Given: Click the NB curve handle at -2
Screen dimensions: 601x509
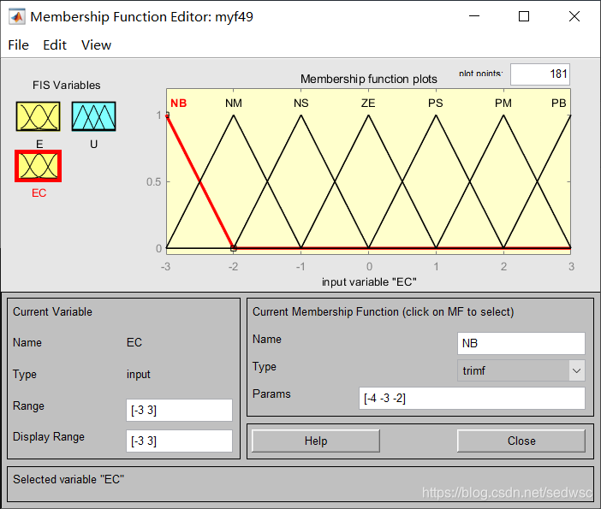Looking at the screenshot, I should [234, 248].
